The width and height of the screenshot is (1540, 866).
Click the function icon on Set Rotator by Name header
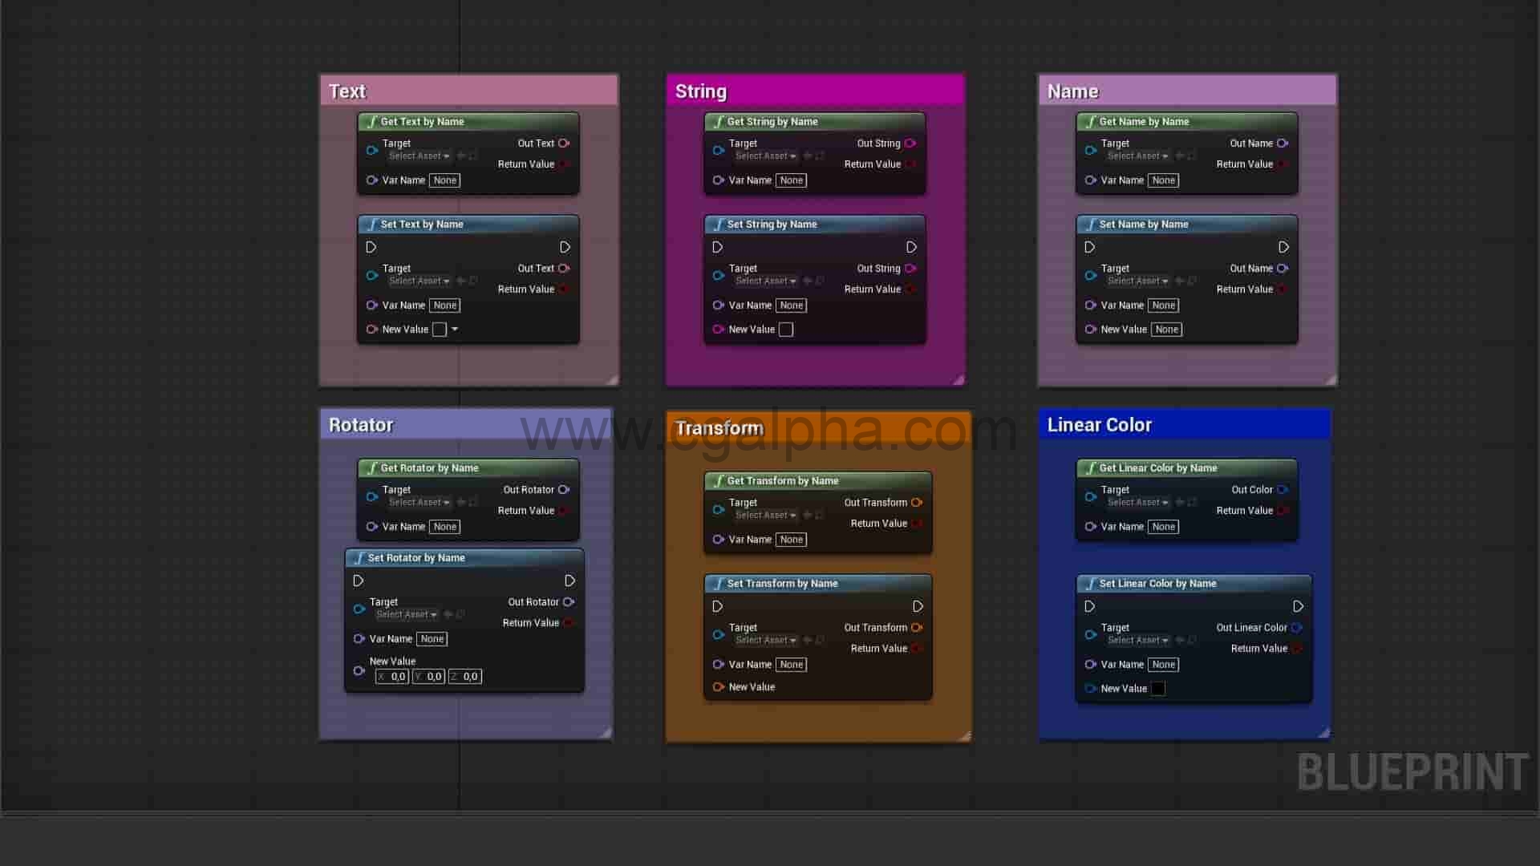point(359,557)
